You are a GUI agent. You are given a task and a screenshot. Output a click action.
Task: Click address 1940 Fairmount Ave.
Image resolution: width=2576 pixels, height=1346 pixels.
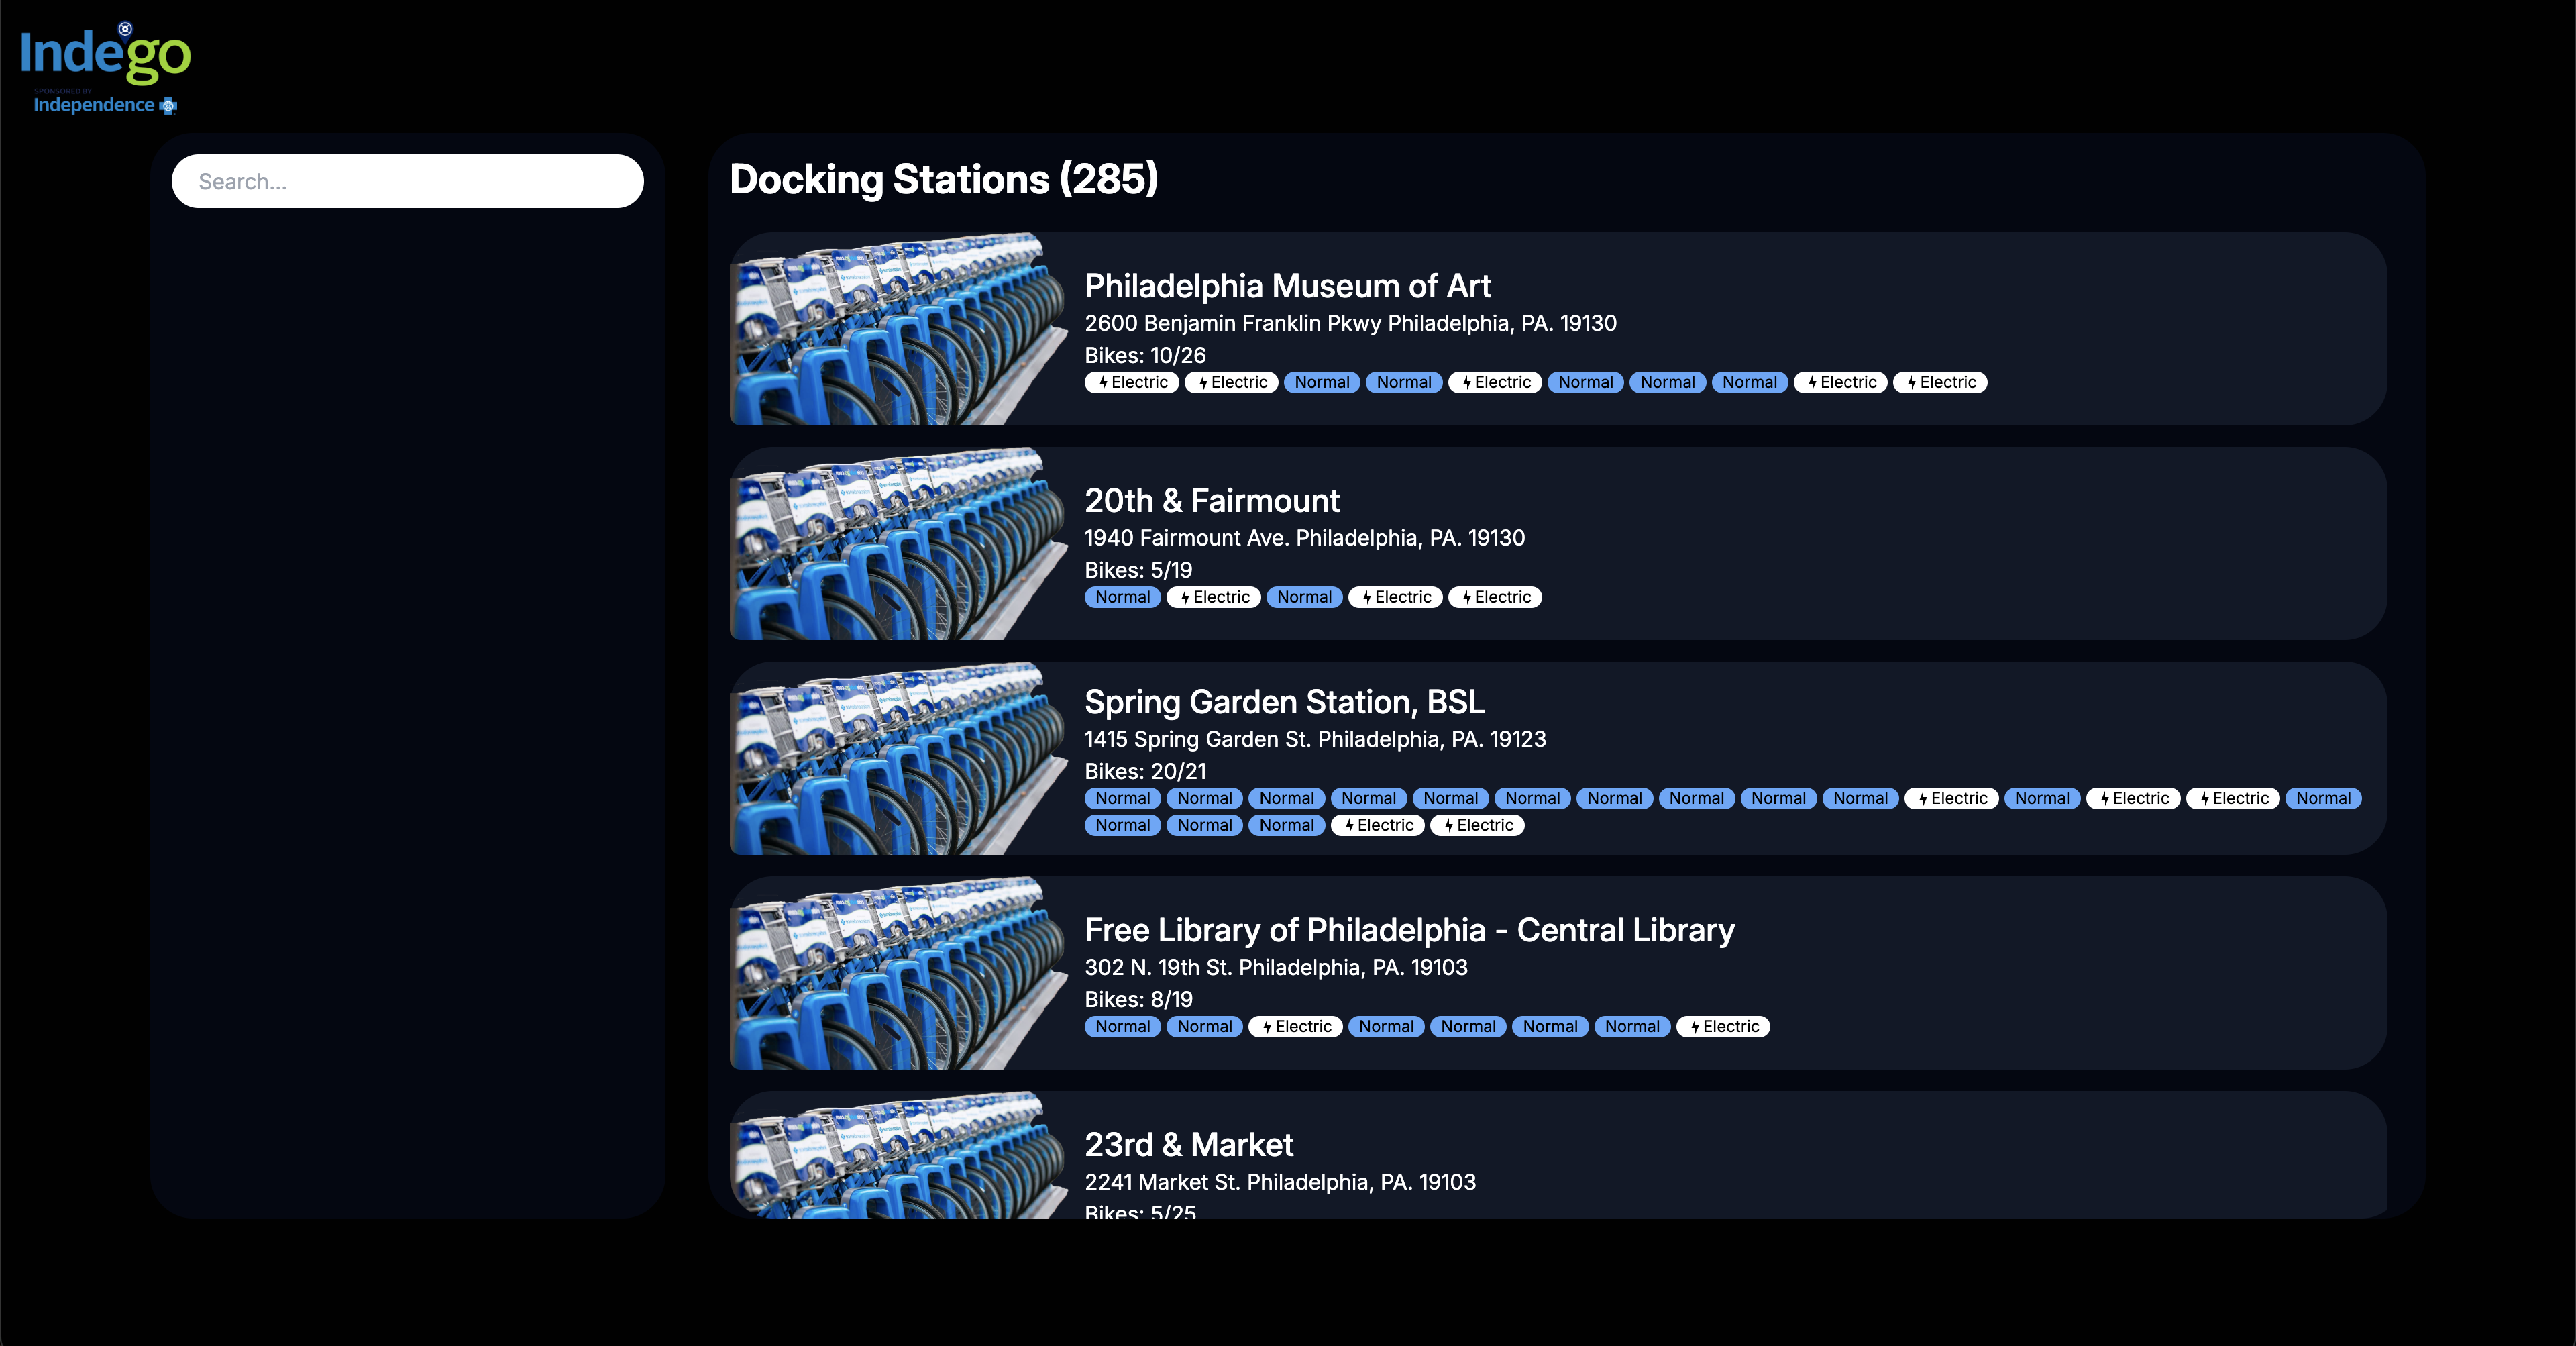pyautogui.click(x=1305, y=538)
